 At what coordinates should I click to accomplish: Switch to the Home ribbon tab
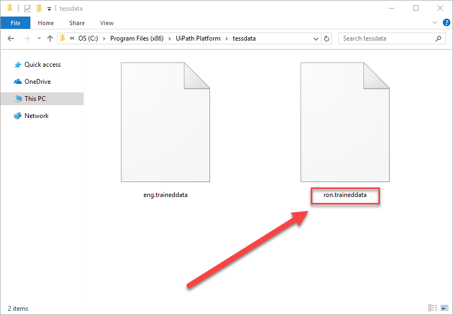click(x=45, y=23)
